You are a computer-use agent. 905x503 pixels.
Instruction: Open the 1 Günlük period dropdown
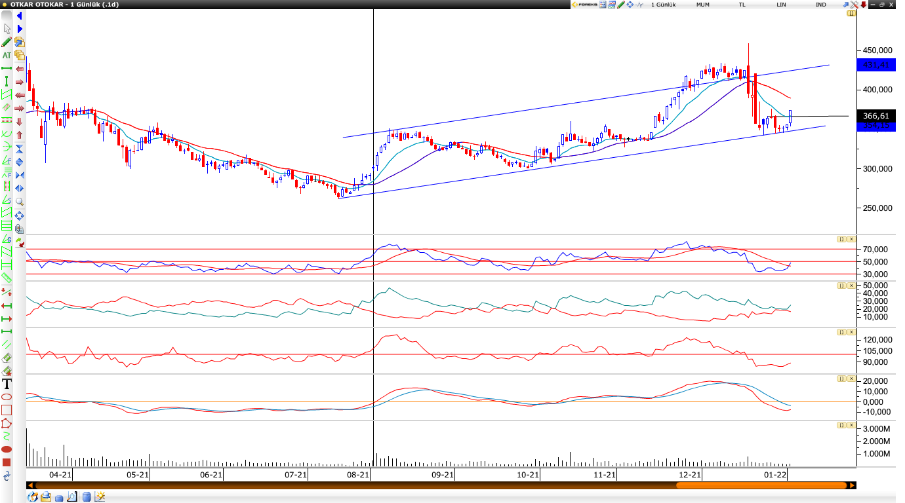coord(664,5)
